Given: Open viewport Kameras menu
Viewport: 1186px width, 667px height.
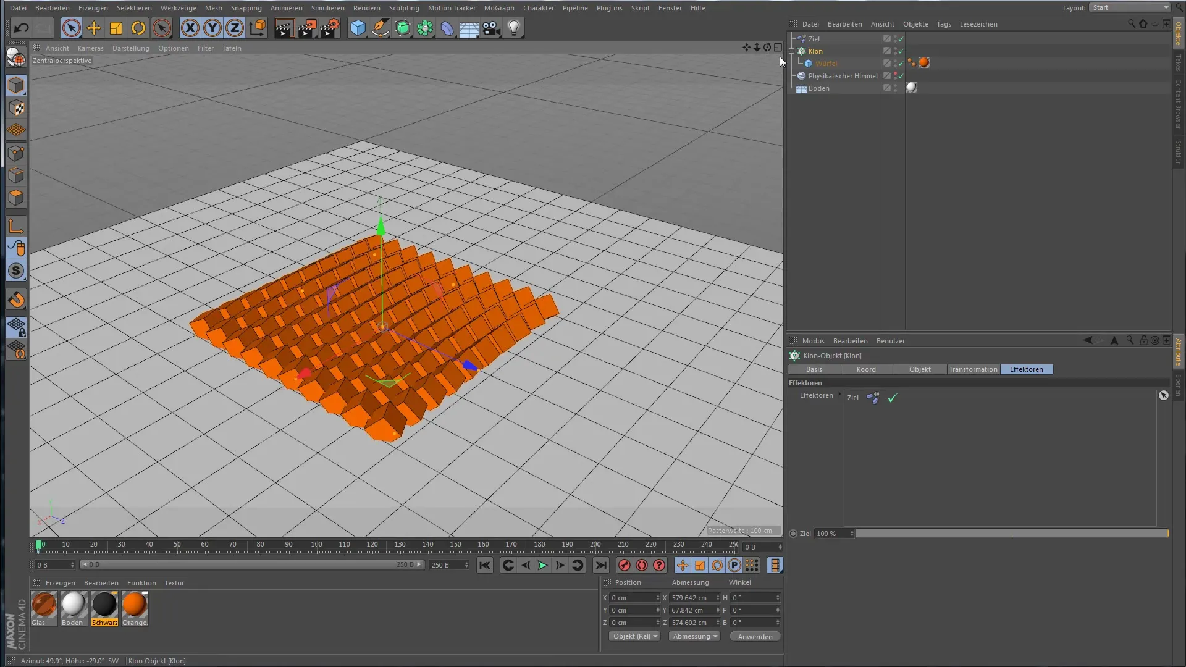Looking at the screenshot, I should point(91,48).
